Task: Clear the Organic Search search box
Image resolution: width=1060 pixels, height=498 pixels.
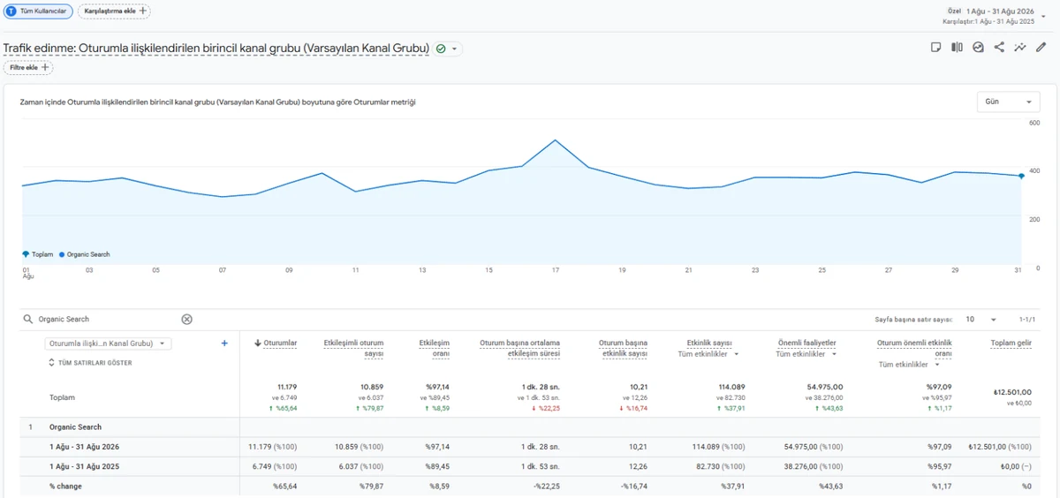Action: pyautogui.click(x=186, y=320)
